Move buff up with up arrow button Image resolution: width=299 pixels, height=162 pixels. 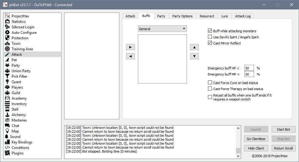tap(194, 47)
